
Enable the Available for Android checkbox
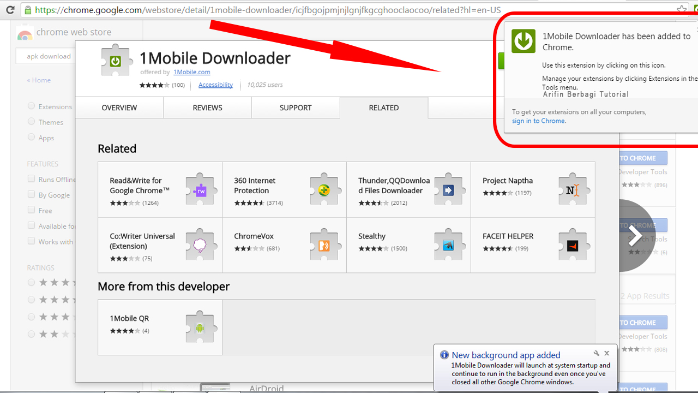pyautogui.click(x=31, y=225)
